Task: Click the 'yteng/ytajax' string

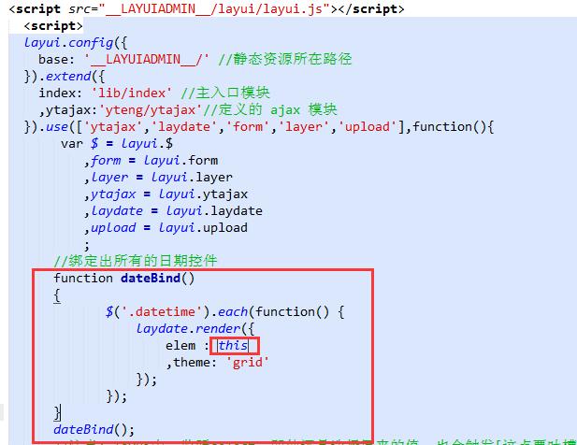Action: (151, 109)
